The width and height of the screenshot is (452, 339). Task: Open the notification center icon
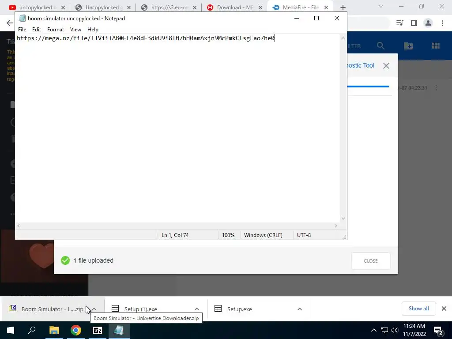438,330
